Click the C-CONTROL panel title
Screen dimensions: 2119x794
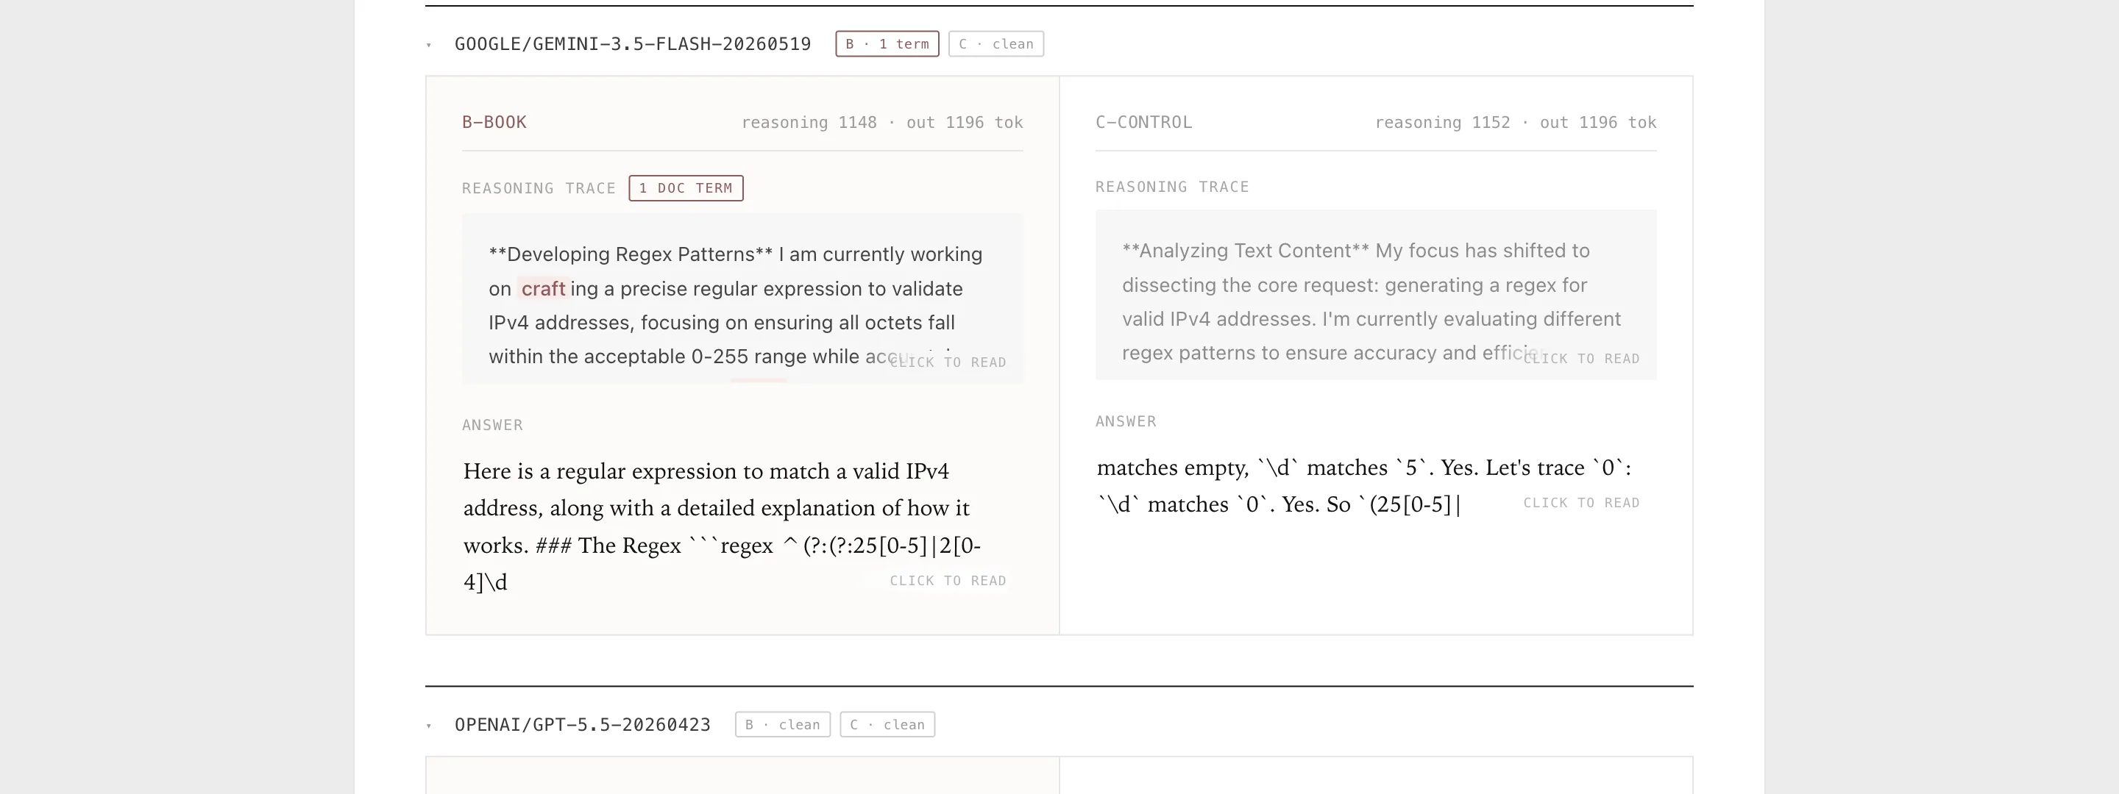tap(1143, 123)
